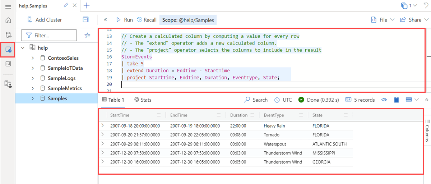Select the SampleMetrics database
This screenshot has height=184, width=431.
65,88
